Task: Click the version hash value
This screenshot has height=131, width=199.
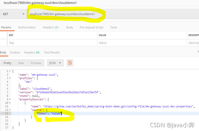Action: tap(68, 92)
